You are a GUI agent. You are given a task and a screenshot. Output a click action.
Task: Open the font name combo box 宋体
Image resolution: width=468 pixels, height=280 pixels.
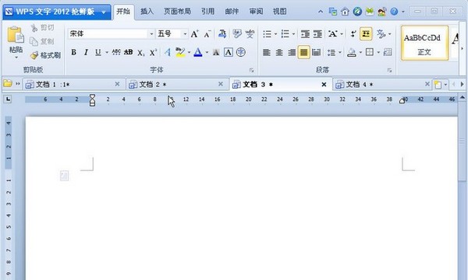coord(112,34)
